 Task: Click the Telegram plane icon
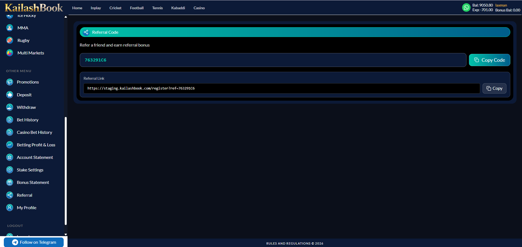(15, 242)
